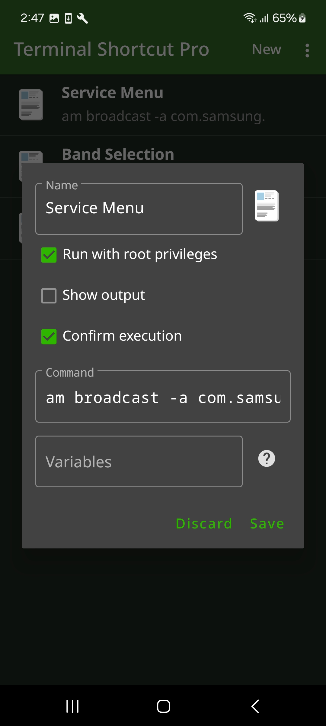Focus the Name text field
This screenshot has width=326, height=726.
pos(139,209)
